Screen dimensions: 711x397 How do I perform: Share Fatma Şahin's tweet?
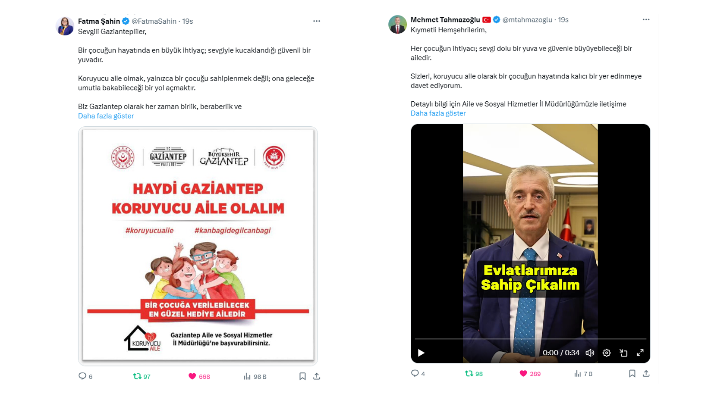pos(317,376)
